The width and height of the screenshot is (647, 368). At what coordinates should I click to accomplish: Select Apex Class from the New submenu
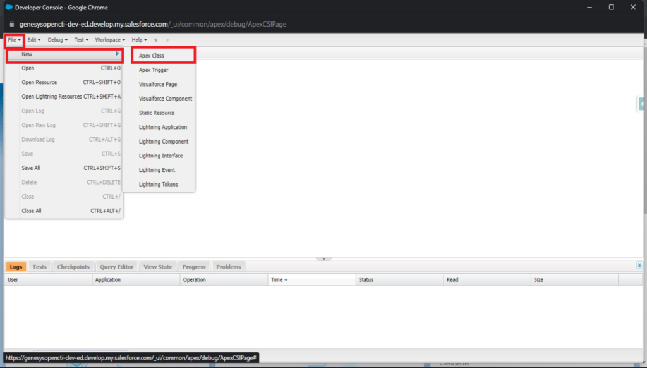[x=152, y=55]
